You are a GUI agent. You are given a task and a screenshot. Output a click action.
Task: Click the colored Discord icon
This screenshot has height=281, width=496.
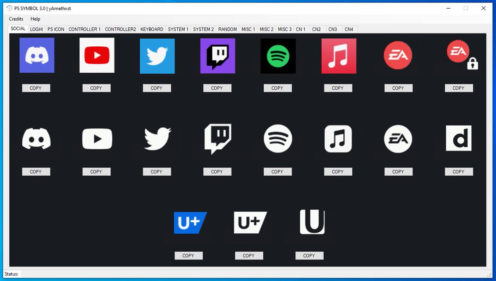point(37,55)
